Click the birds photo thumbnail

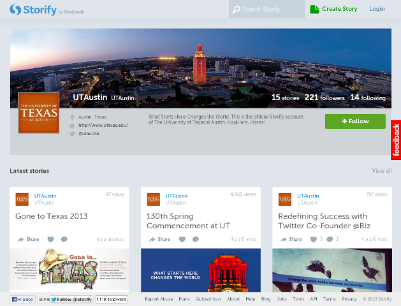pyautogui.click(x=332, y=270)
